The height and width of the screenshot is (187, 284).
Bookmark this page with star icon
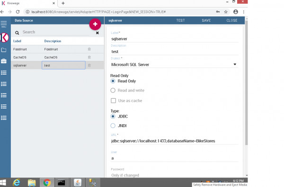[x=226, y=12]
